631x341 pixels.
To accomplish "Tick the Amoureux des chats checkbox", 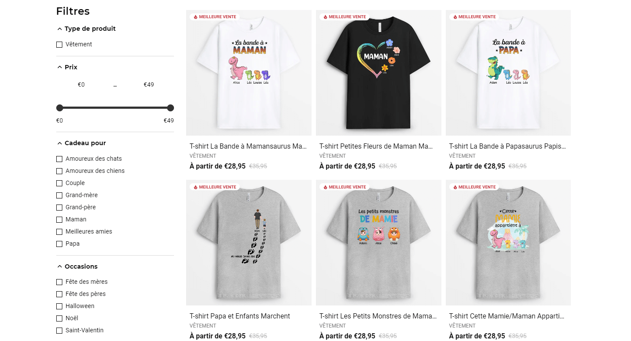I will (59, 159).
